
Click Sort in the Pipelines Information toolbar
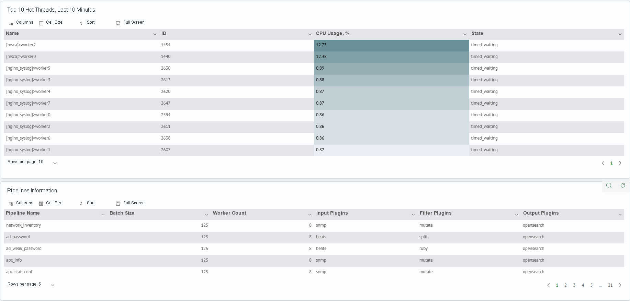(x=87, y=203)
